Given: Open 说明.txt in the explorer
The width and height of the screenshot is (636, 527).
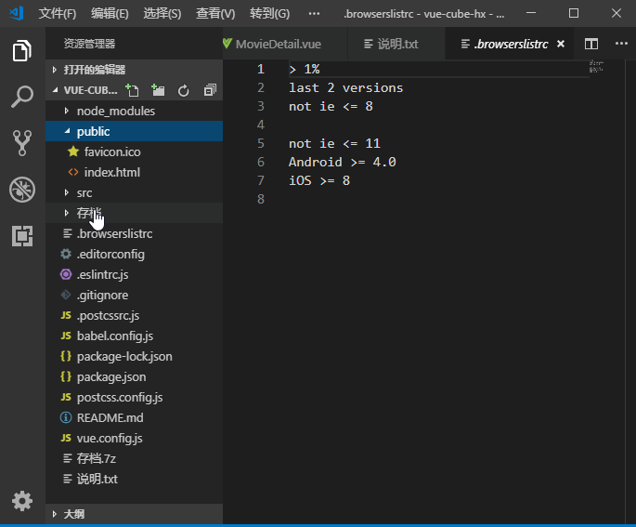Looking at the screenshot, I should 134,479.
